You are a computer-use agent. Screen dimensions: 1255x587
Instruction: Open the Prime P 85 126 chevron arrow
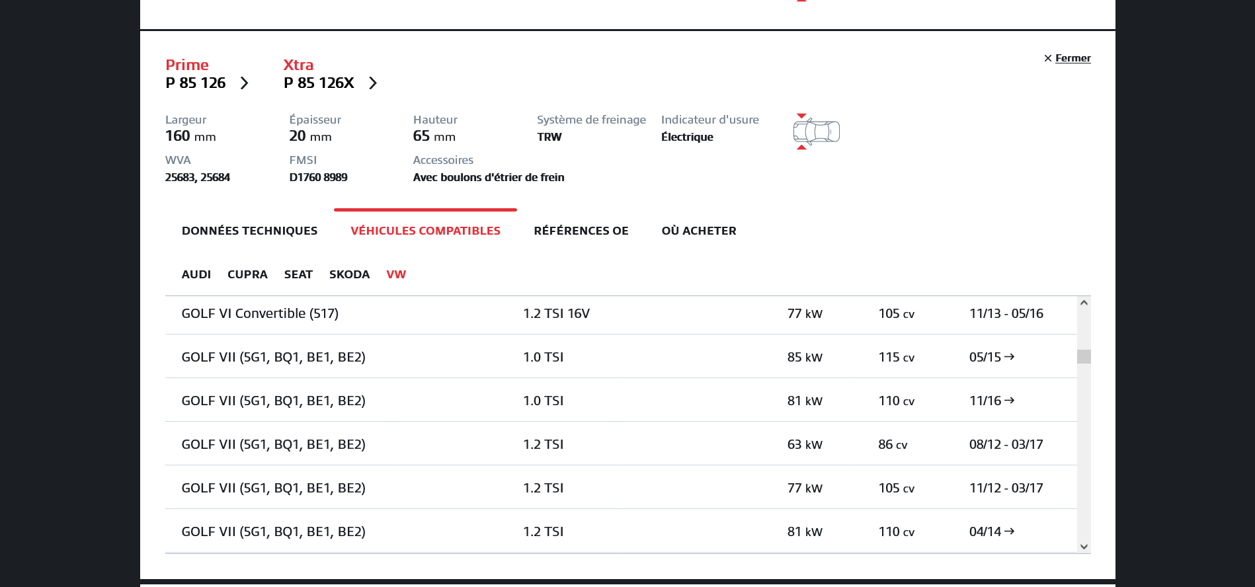[245, 83]
